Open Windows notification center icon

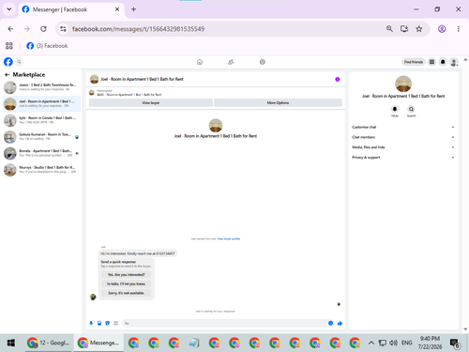pos(455,344)
